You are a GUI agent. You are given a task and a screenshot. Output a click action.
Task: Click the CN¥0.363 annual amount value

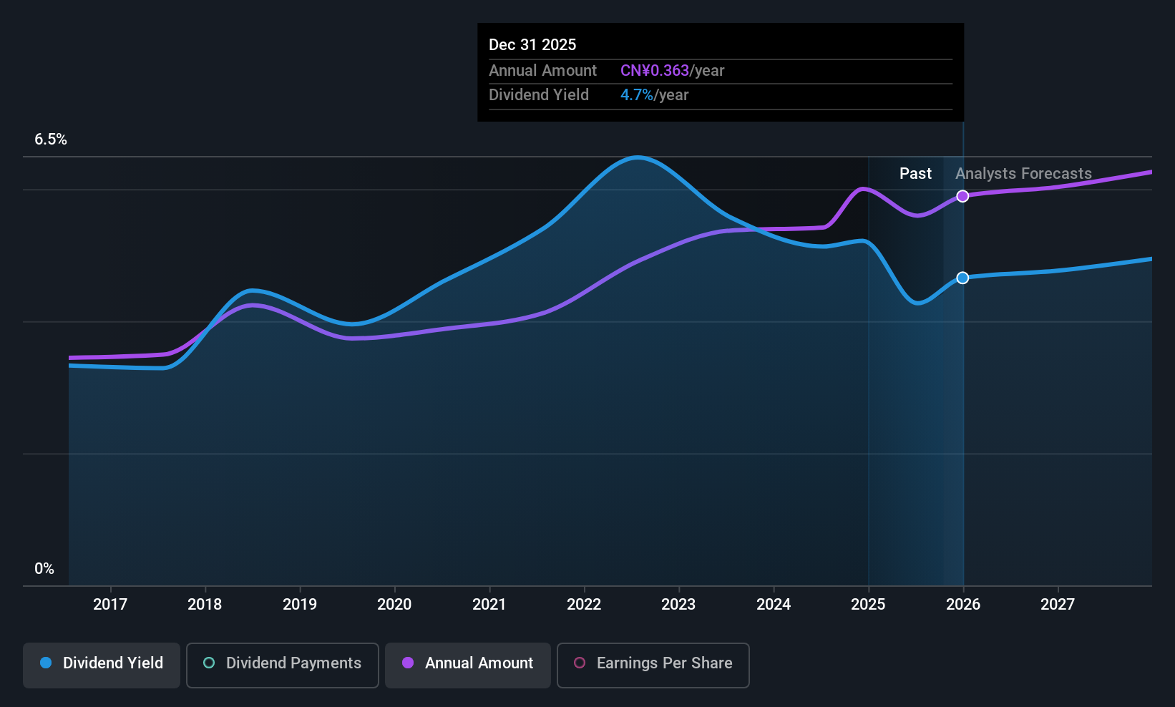coord(655,71)
